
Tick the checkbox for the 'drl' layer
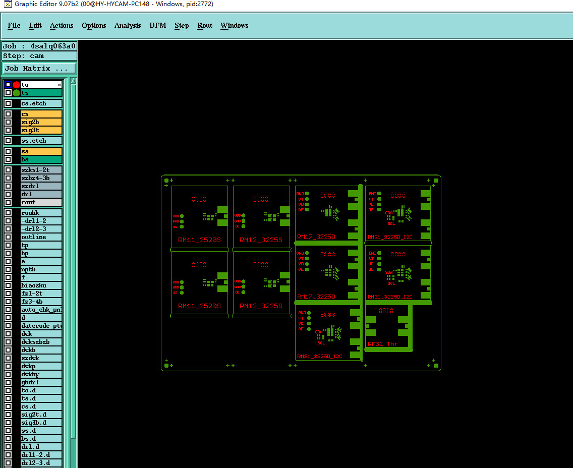click(8, 194)
